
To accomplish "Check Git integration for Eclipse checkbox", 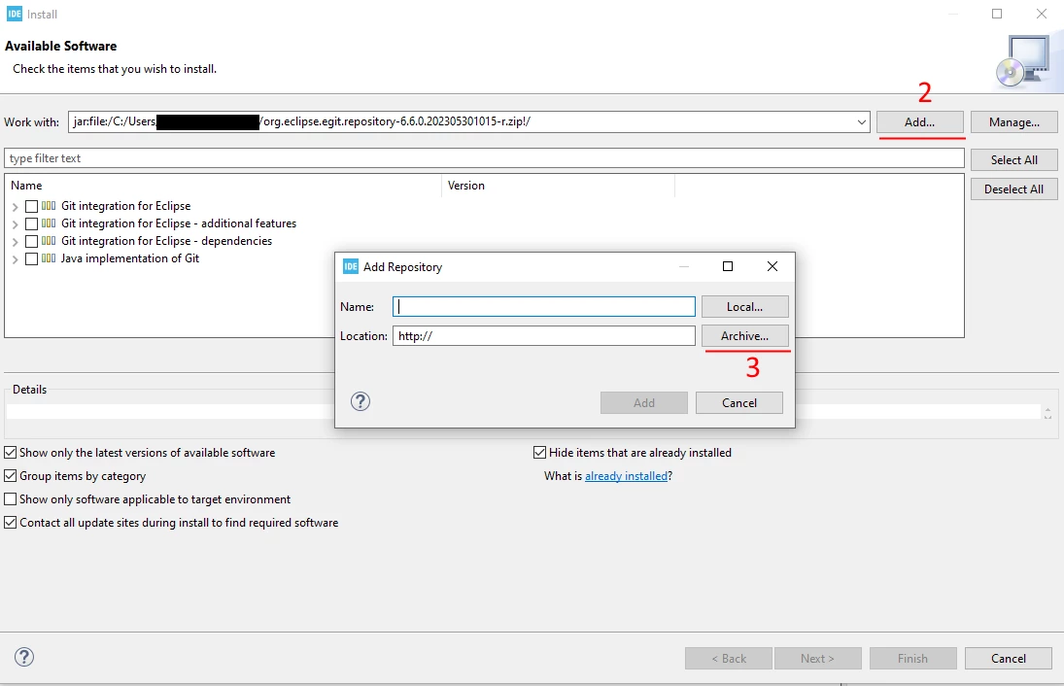I will (x=31, y=206).
